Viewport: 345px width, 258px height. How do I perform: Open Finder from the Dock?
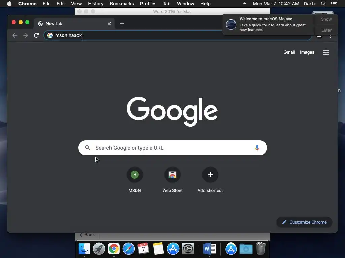click(84, 249)
